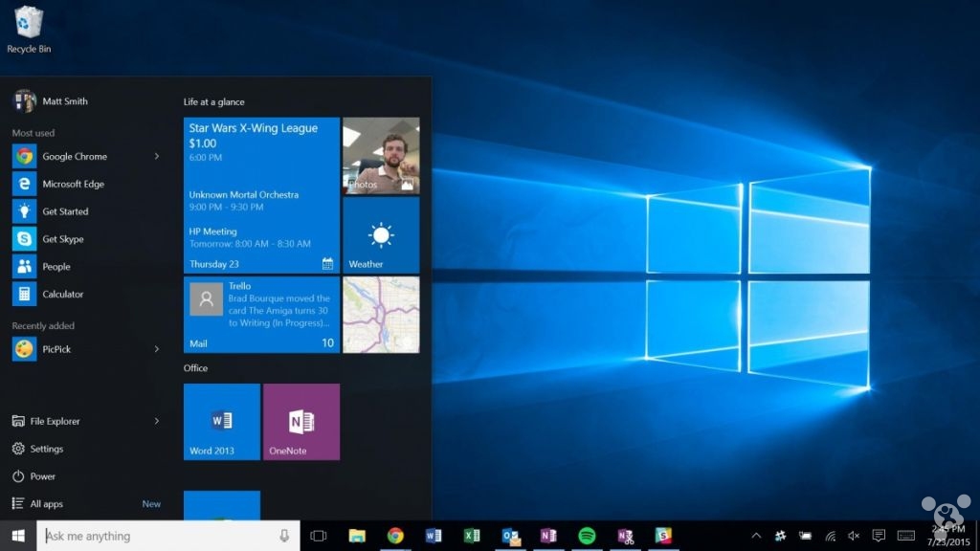Open Action Center notifications icon

(x=879, y=536)
